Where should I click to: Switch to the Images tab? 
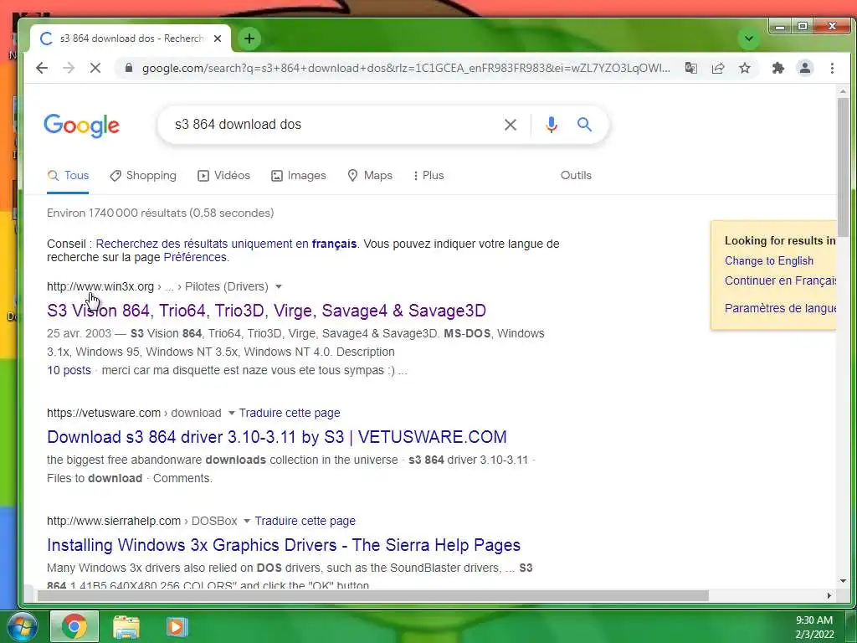tap(299, 176)
